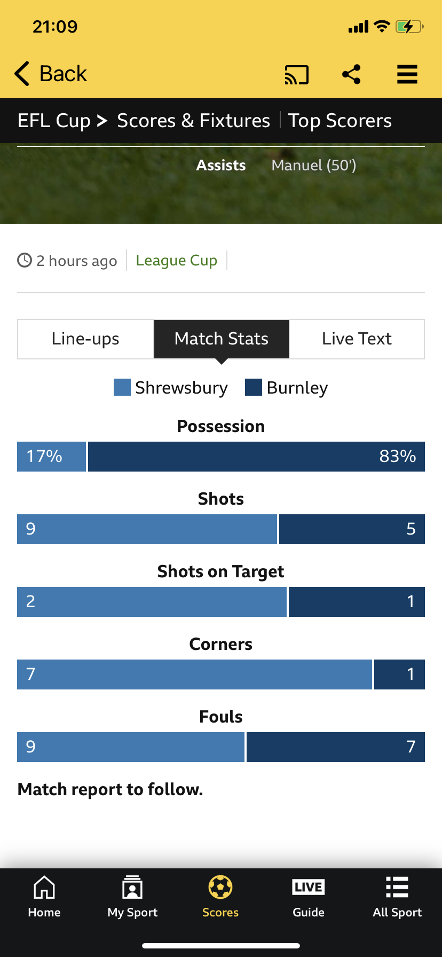Tap the League Cup link
This screenshot has height=957, width=442.
[x=176, y=261]
